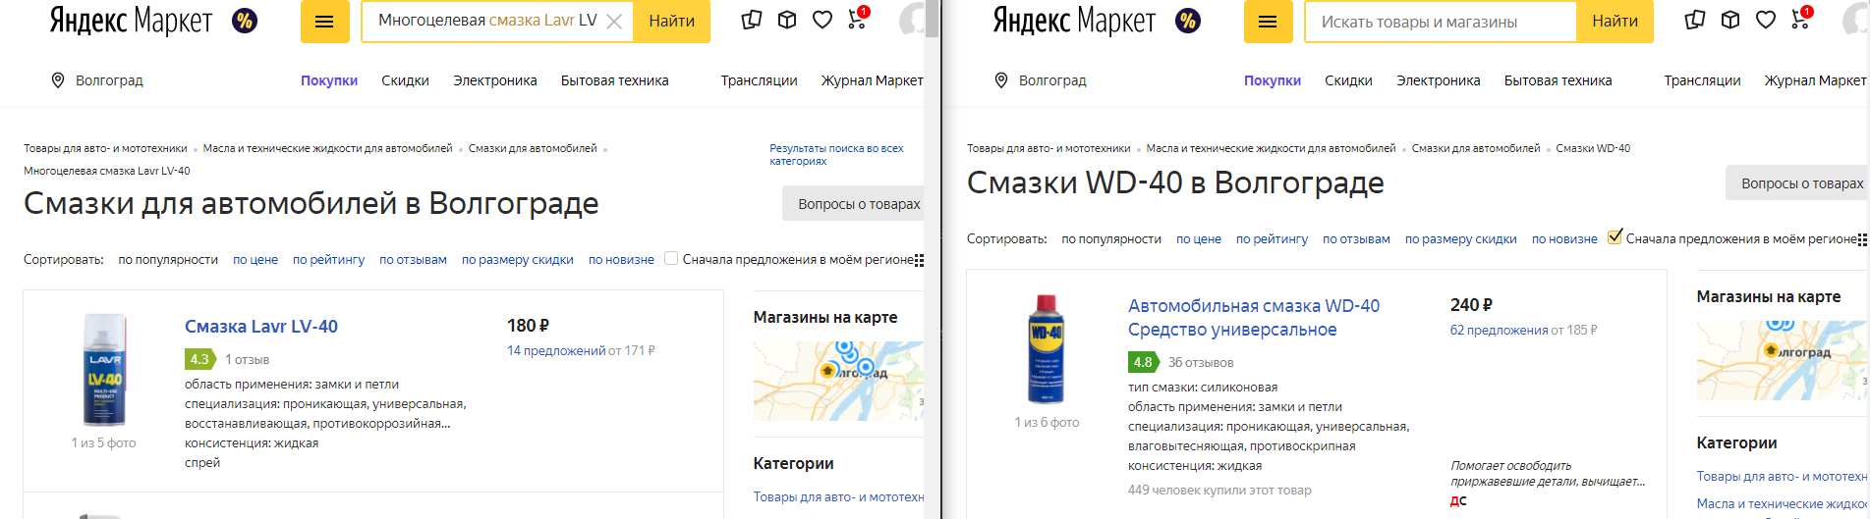Open the catalog hamburger menu in left window
Image resolution: width=1870 pixels, height=519 pixels.
click(x=324, y=22)
